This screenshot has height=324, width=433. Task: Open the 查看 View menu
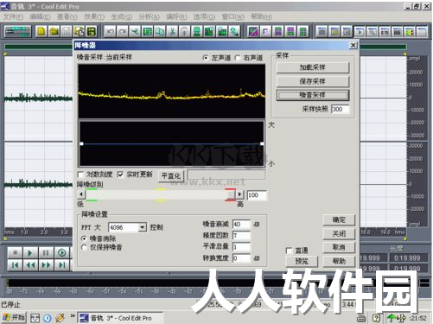click(67, 17)
